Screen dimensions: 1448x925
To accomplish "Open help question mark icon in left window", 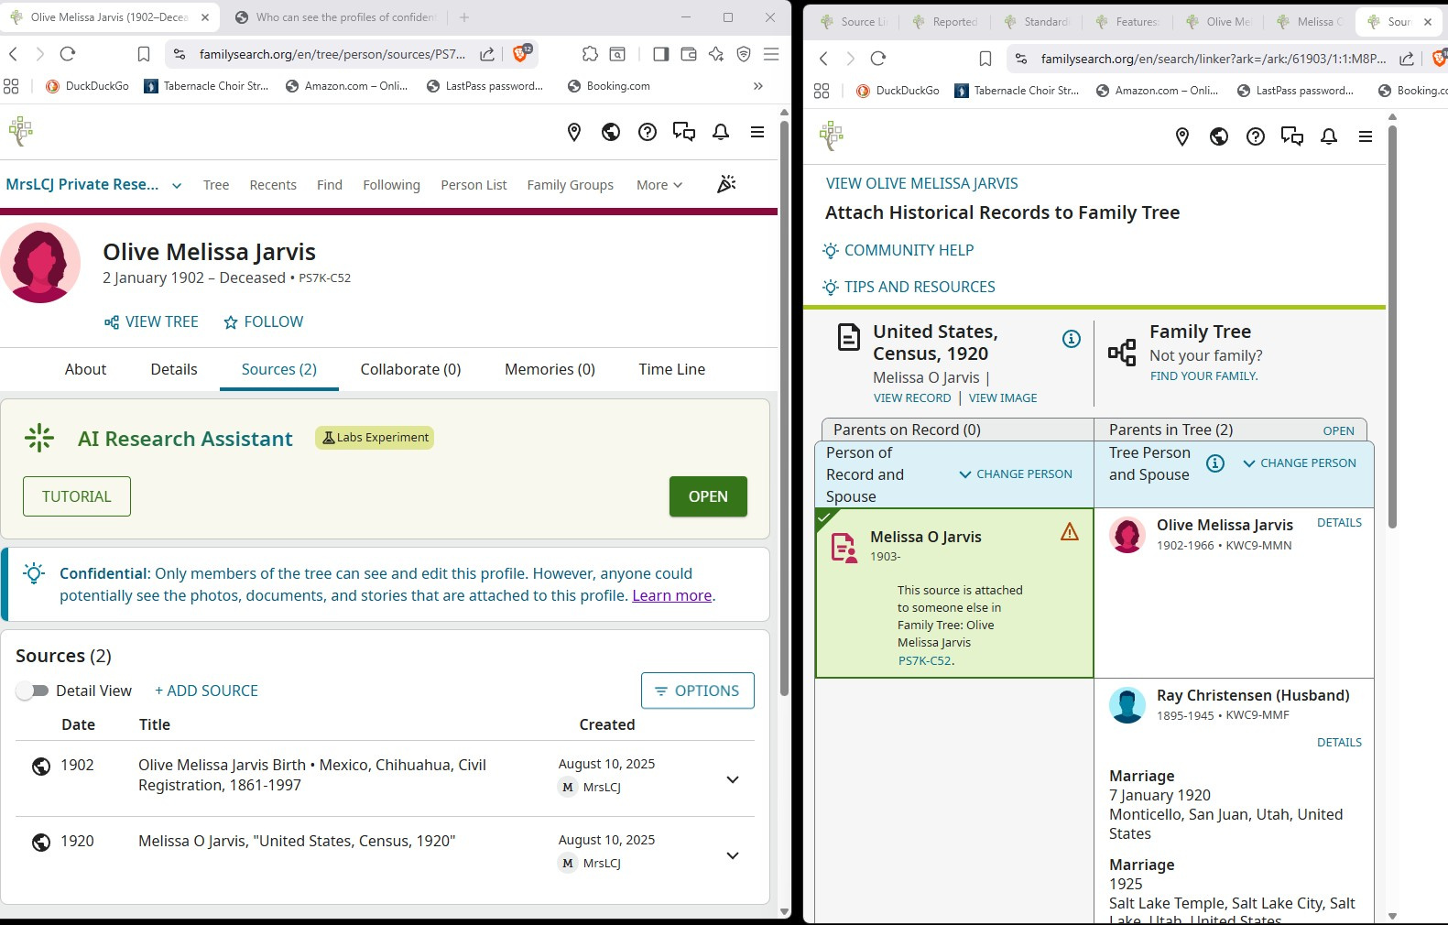I will [x=648, y=132].
